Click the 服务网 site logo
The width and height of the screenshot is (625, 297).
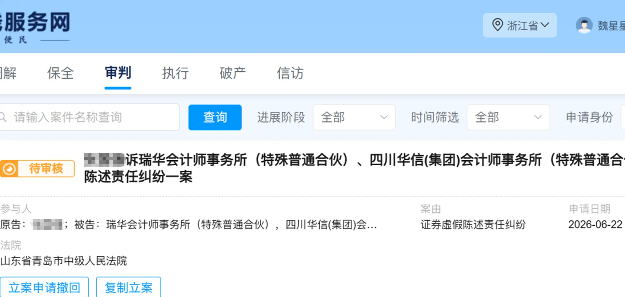(35, 27)
